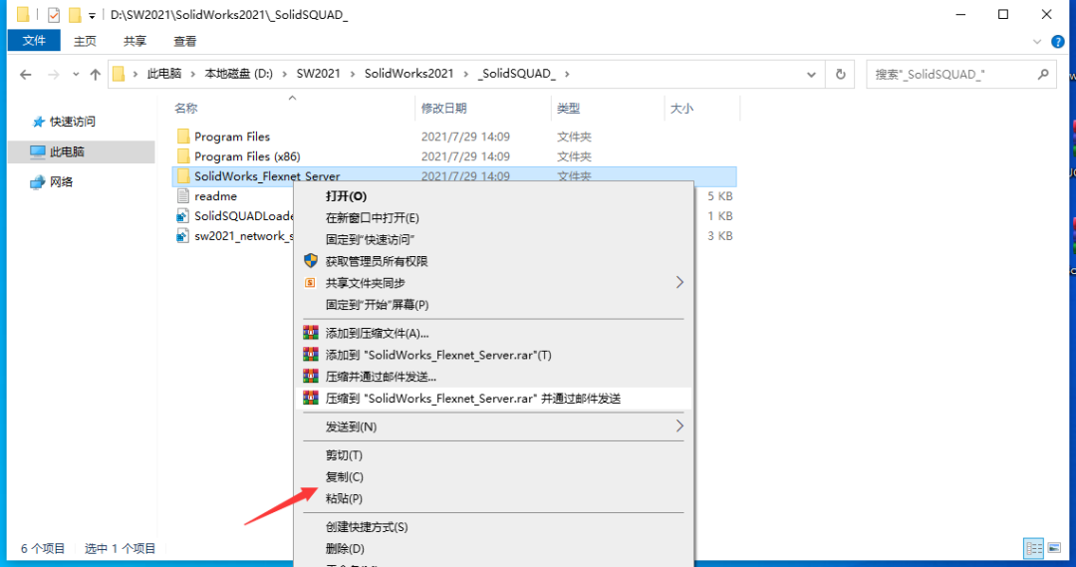1076x567 pixels.
Task: Open 共享文件夹同步 submenu
Action: 493,283
